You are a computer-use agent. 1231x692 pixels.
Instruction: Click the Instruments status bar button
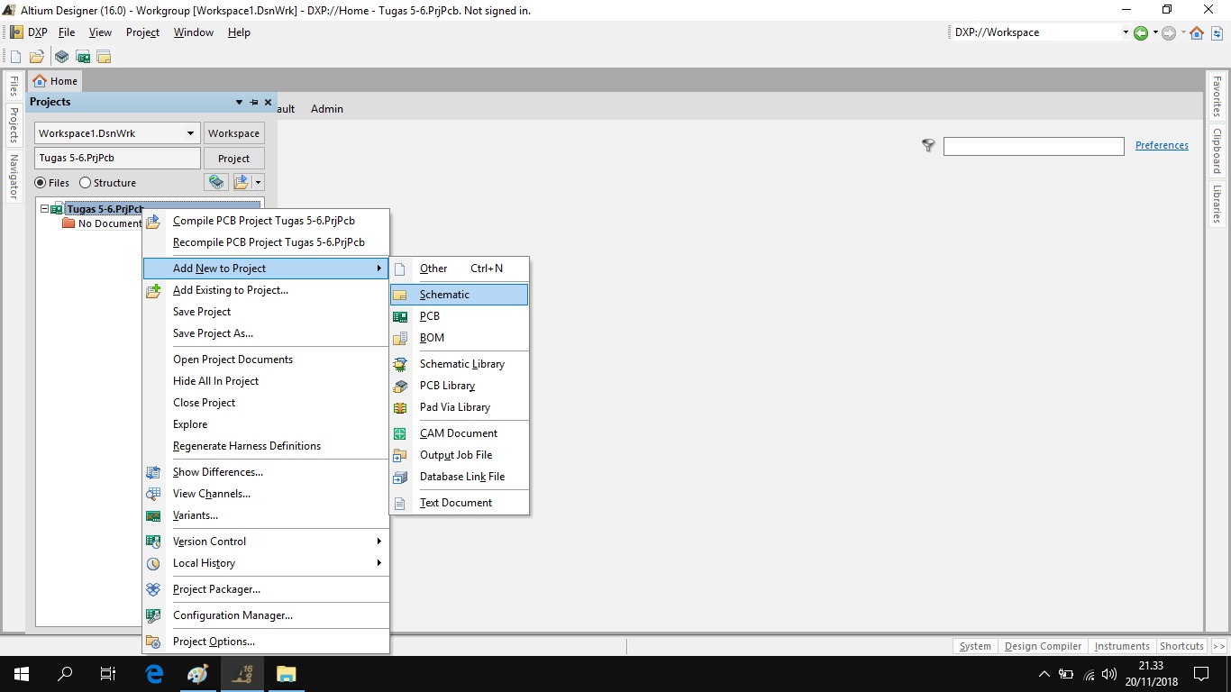coord(1122,646)
